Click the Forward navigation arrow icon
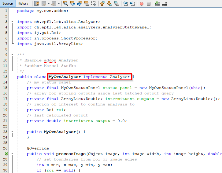 (54, 3)
